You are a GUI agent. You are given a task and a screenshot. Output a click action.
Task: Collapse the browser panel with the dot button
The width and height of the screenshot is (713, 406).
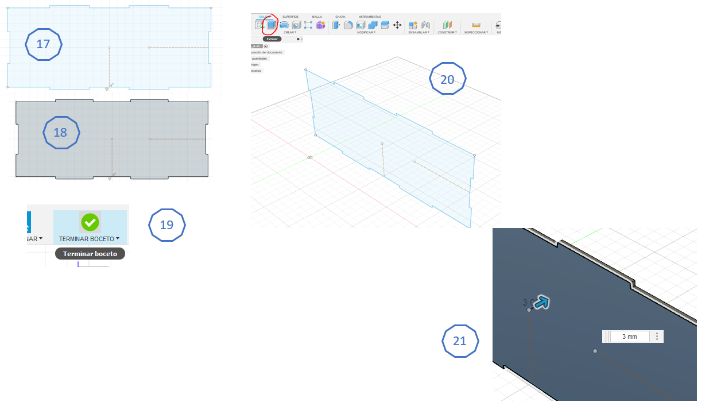[298, 39]
